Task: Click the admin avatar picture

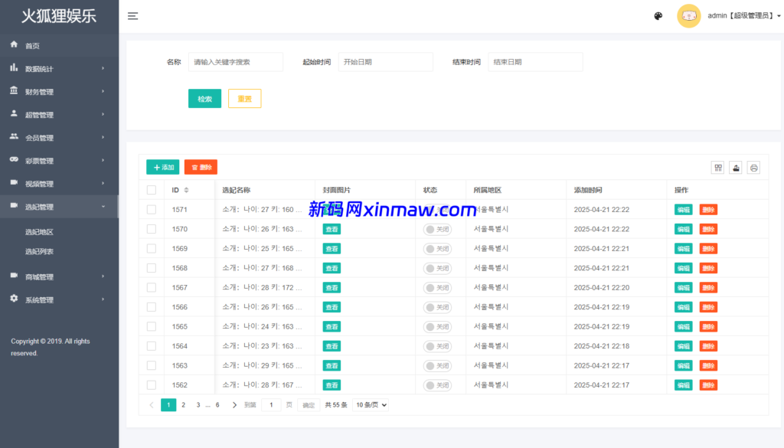Action: 688,16
